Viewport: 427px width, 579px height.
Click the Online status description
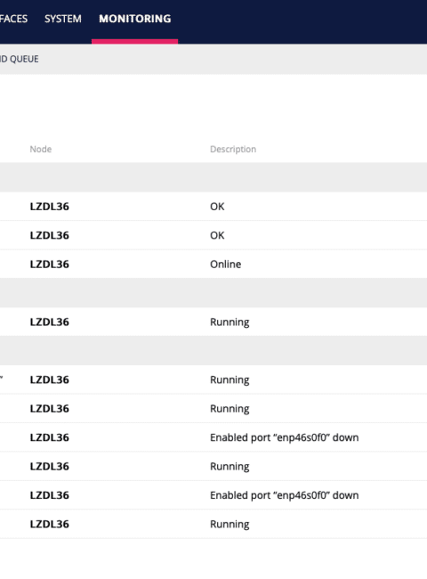(226, 265)
